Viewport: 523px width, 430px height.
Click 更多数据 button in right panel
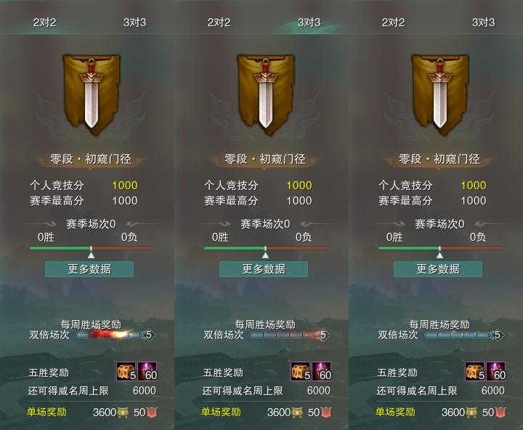438,269
